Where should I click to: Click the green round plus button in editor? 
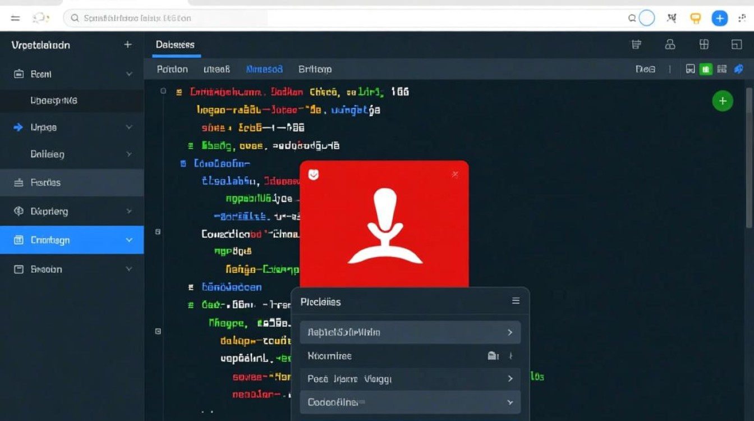pyautogui.click(x=723, y=101)
